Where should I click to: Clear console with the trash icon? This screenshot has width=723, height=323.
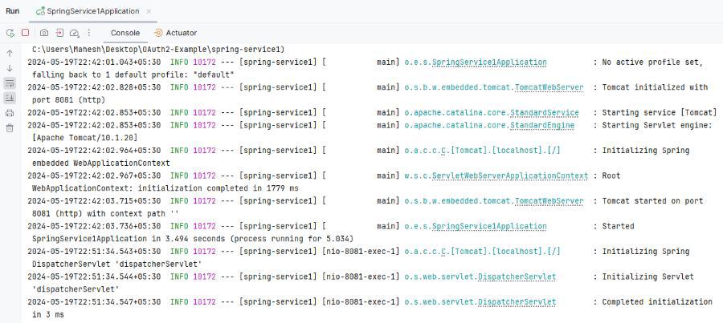click(x=10, y=128)
